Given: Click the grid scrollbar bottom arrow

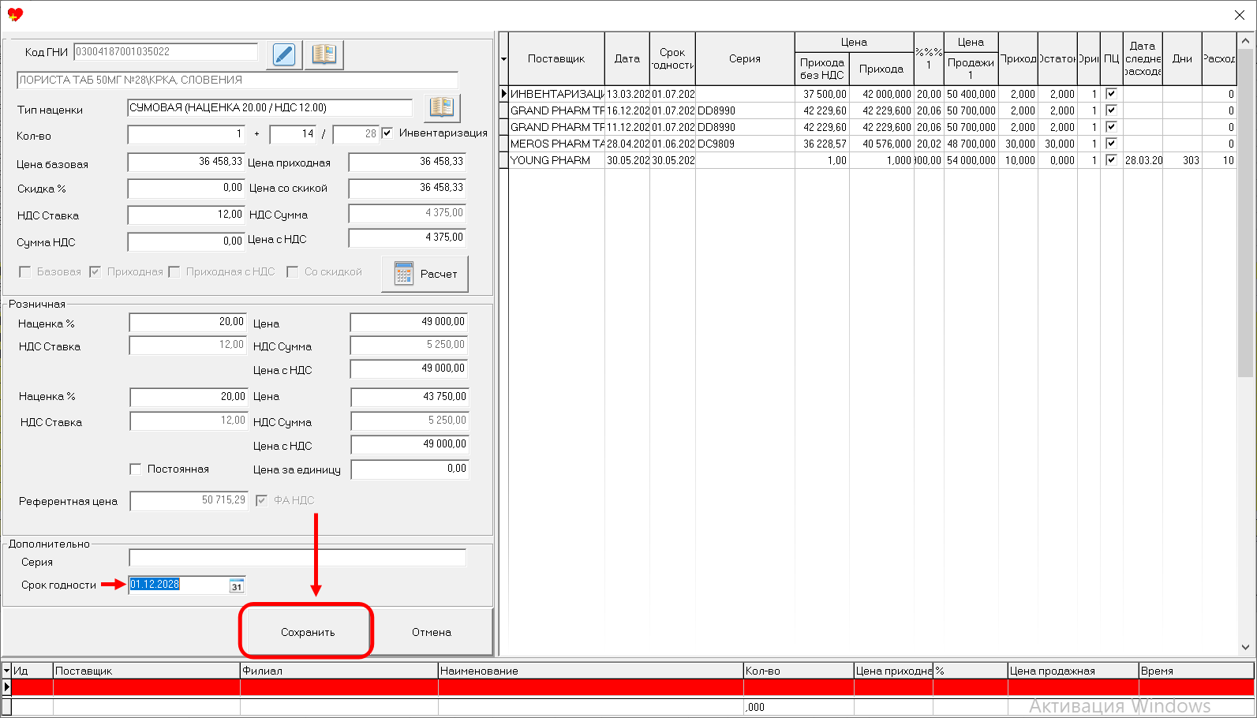Looking at the screenshot, I should (x=1246, y=647).
